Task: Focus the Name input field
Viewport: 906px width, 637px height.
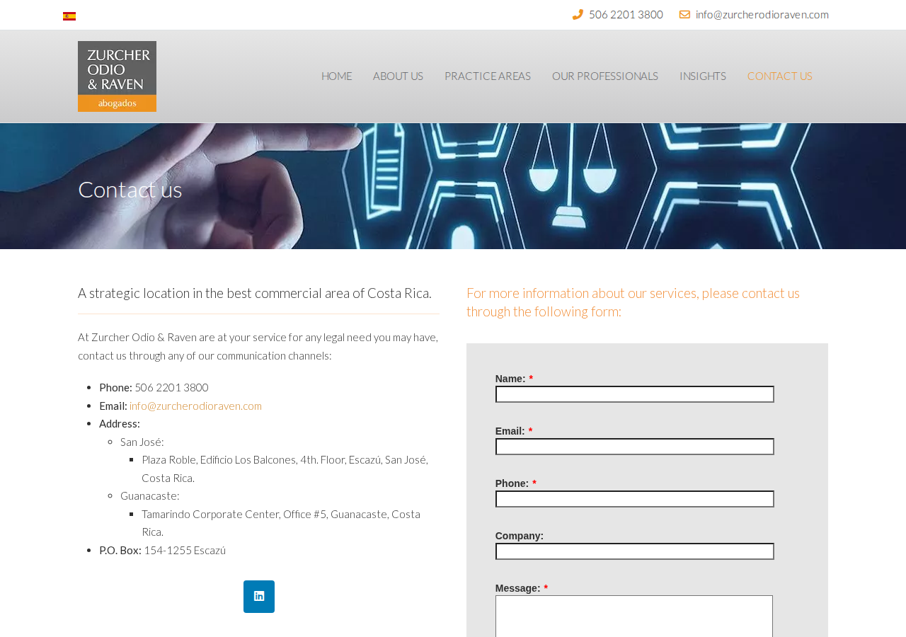Action: (635, 394)
